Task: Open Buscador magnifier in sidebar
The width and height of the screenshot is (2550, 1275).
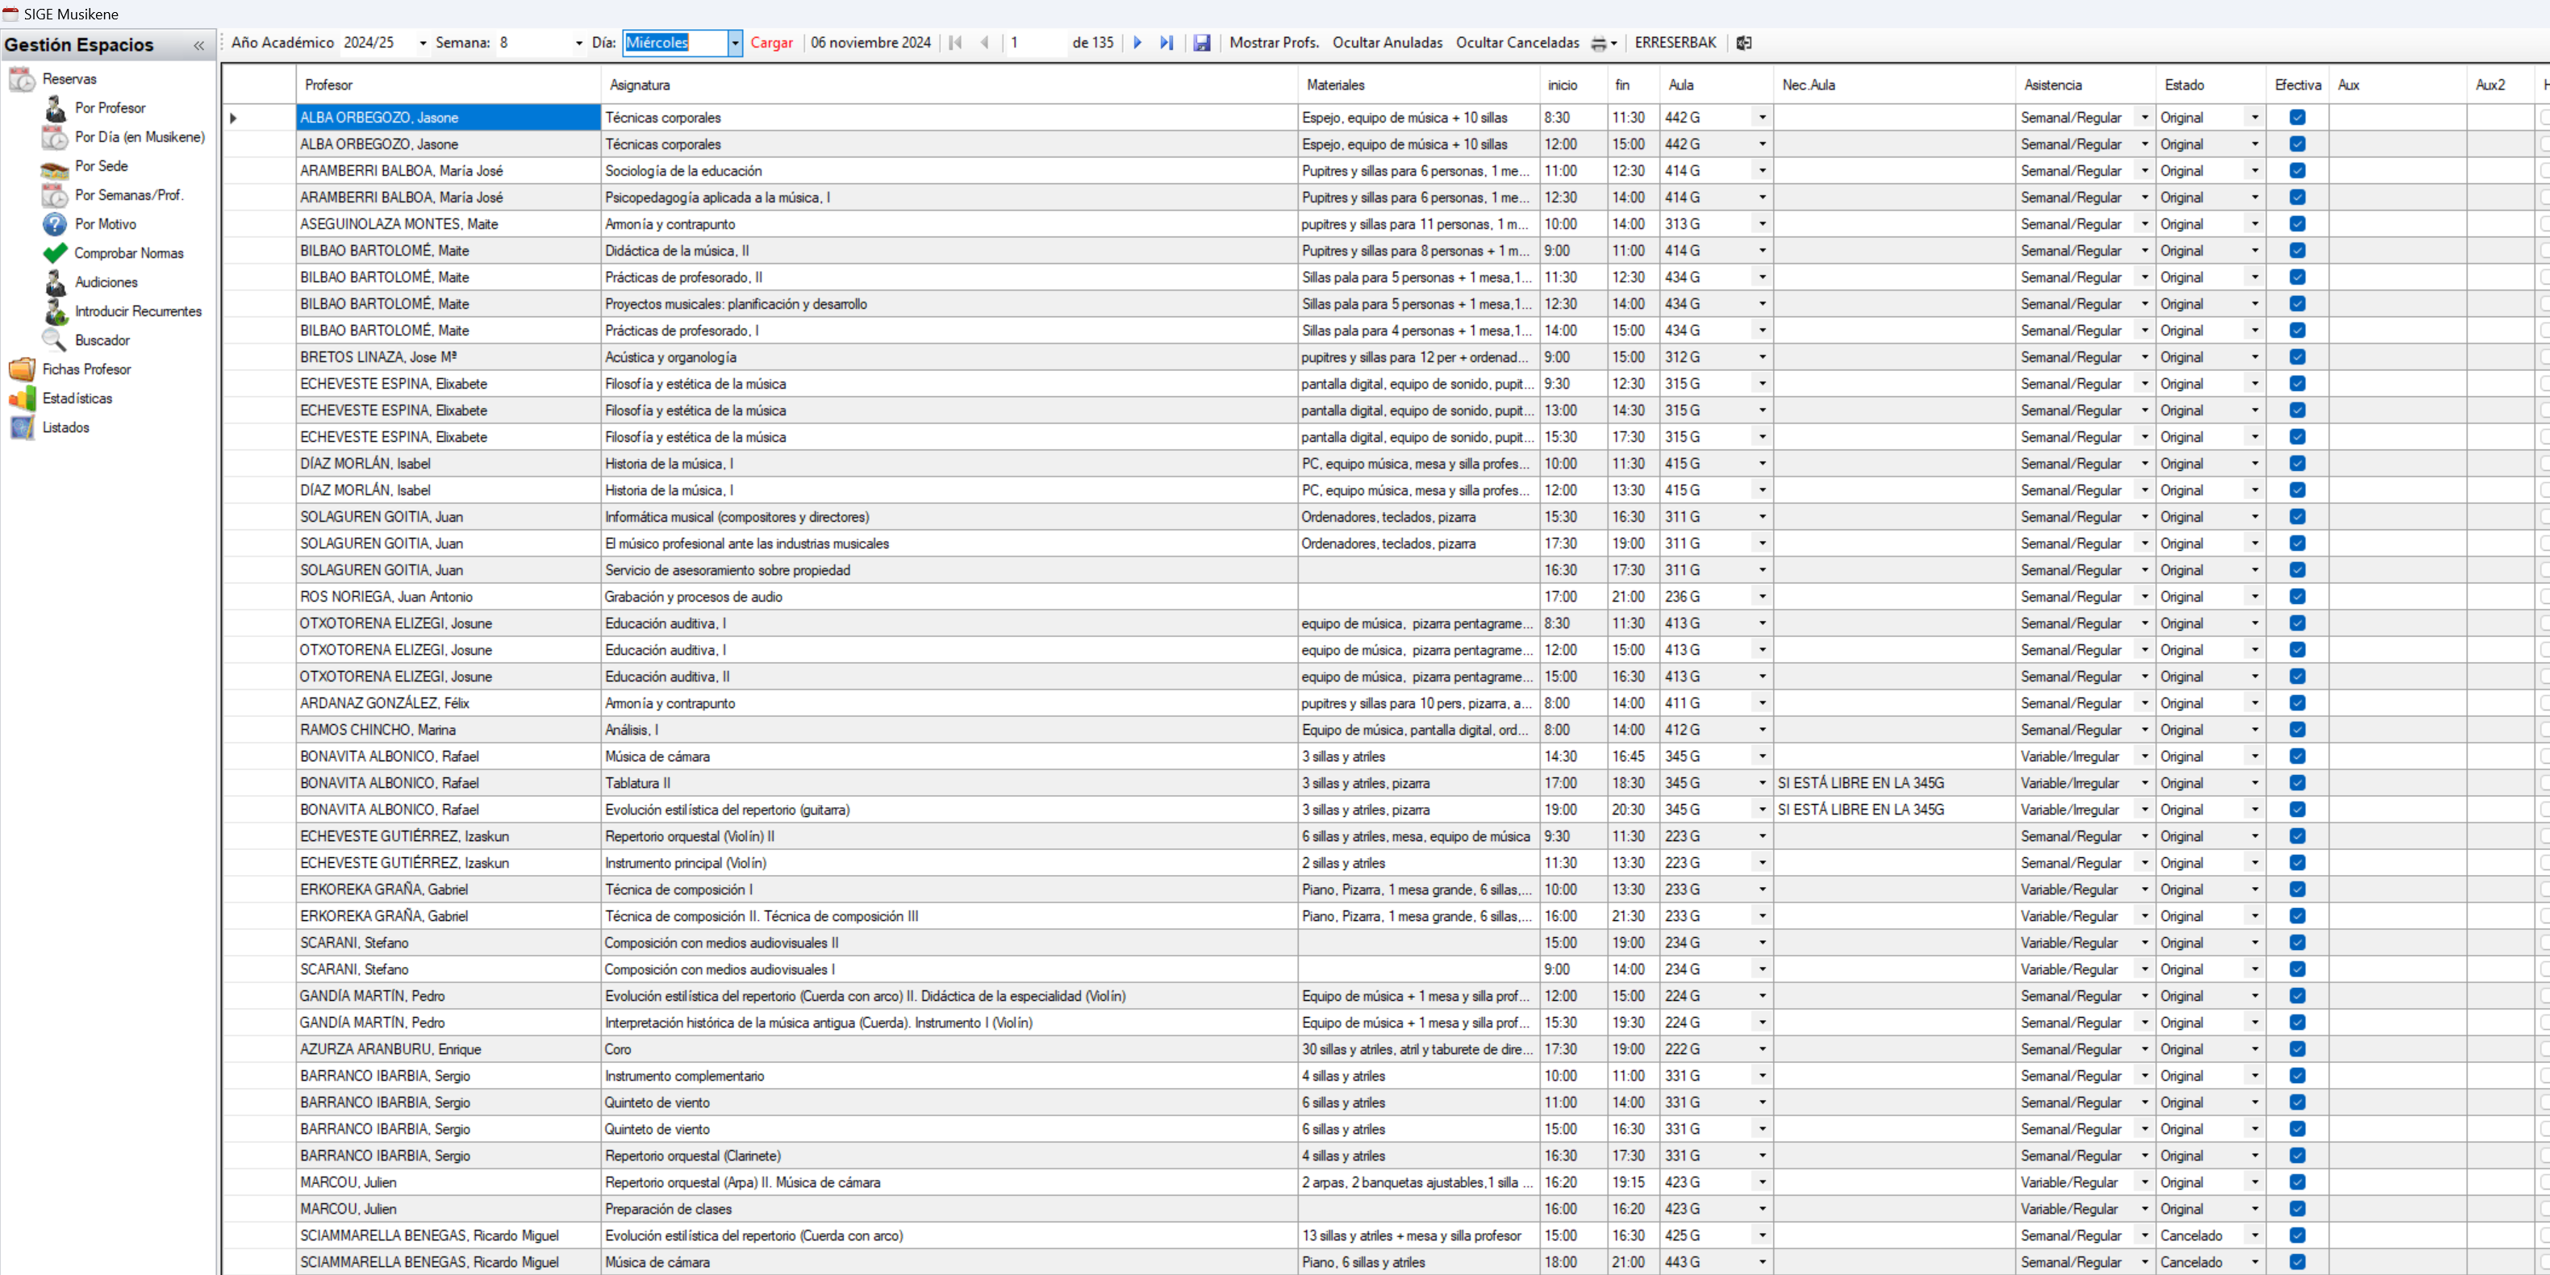Action: tap(54, 340)
